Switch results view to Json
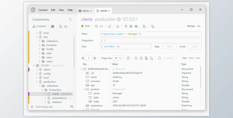 click(198, 58)
